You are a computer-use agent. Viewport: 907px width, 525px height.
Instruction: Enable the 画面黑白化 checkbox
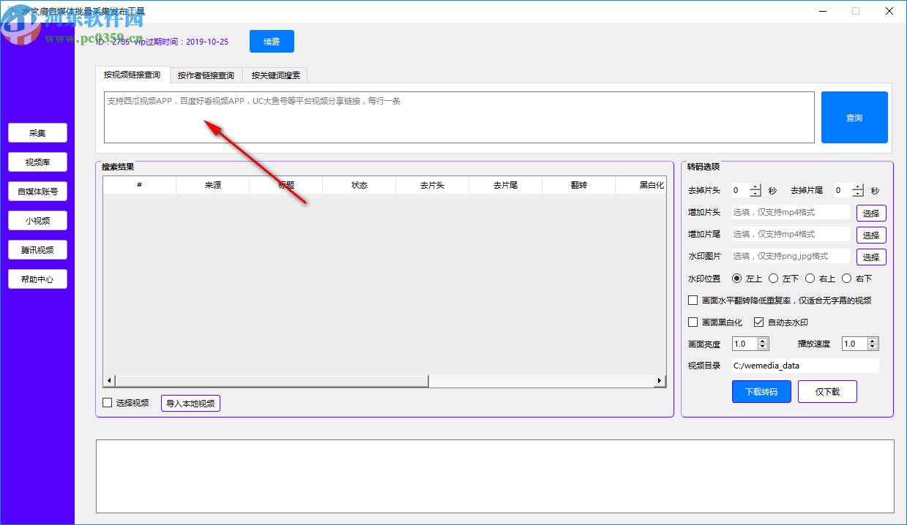coord(693,322)
